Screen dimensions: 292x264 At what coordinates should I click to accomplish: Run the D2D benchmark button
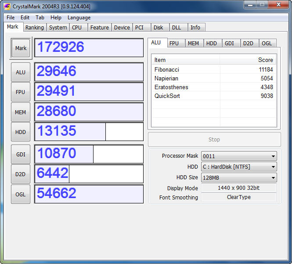[x=21, y=174]
